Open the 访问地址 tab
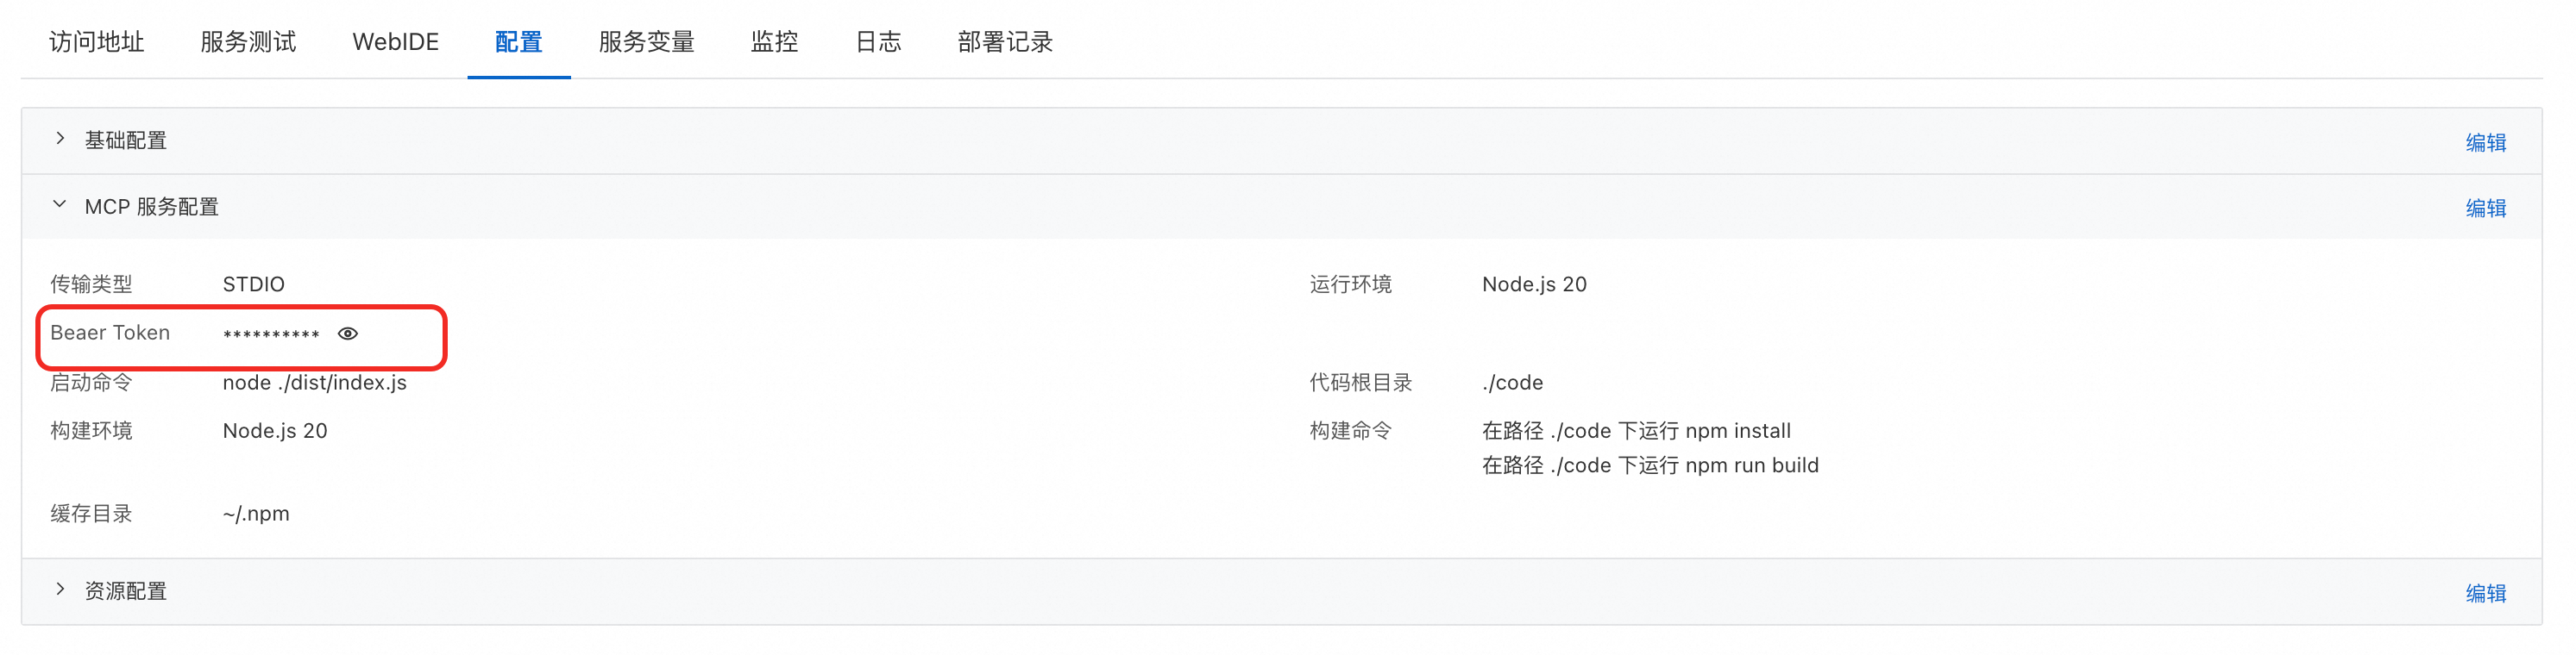The height and width of the screenshot is (655, 2576). (97, 42)
